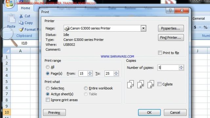Click the dollar currency format icon
Viewport: 210px width, 118px height.
pyautogui.click(x=195, y=27)
